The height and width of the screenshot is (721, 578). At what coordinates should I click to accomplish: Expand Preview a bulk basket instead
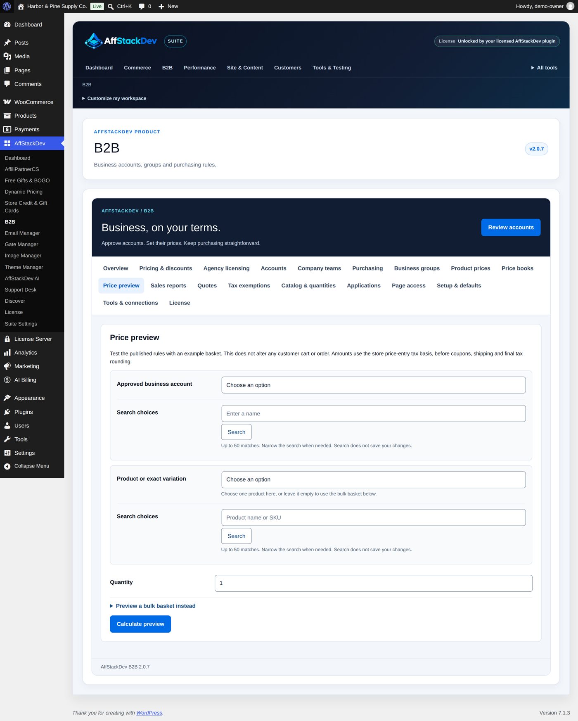tap(153, 606)
